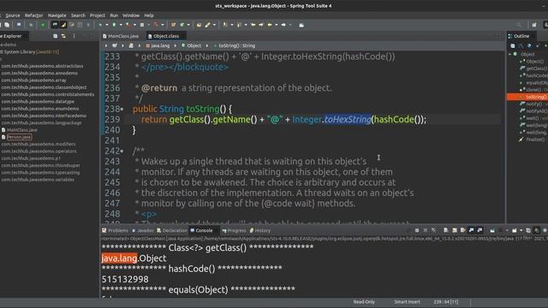
Task: Select Person.java in Package Explorer
Action: coord(19,137)
